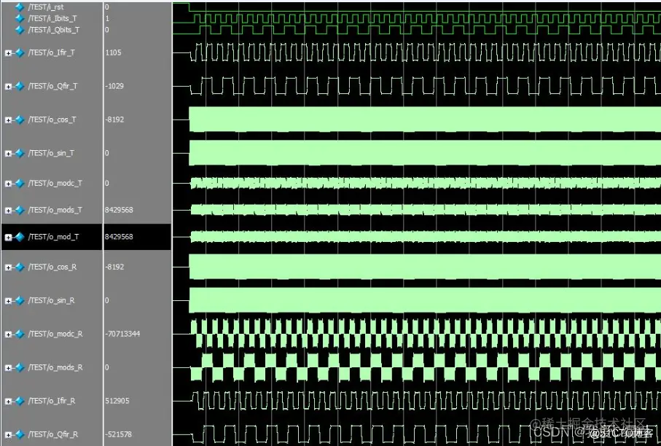Click the o_mods_T signal diamond icon
The width and height of the screenshot is (661, 446).
(20, 210)
